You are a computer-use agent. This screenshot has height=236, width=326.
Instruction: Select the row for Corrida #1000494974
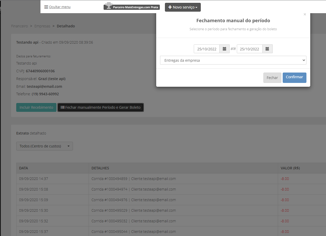[171, 189]
